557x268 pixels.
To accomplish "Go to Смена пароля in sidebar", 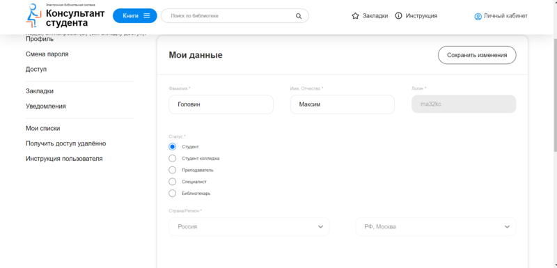I will (x=47, y=54).
